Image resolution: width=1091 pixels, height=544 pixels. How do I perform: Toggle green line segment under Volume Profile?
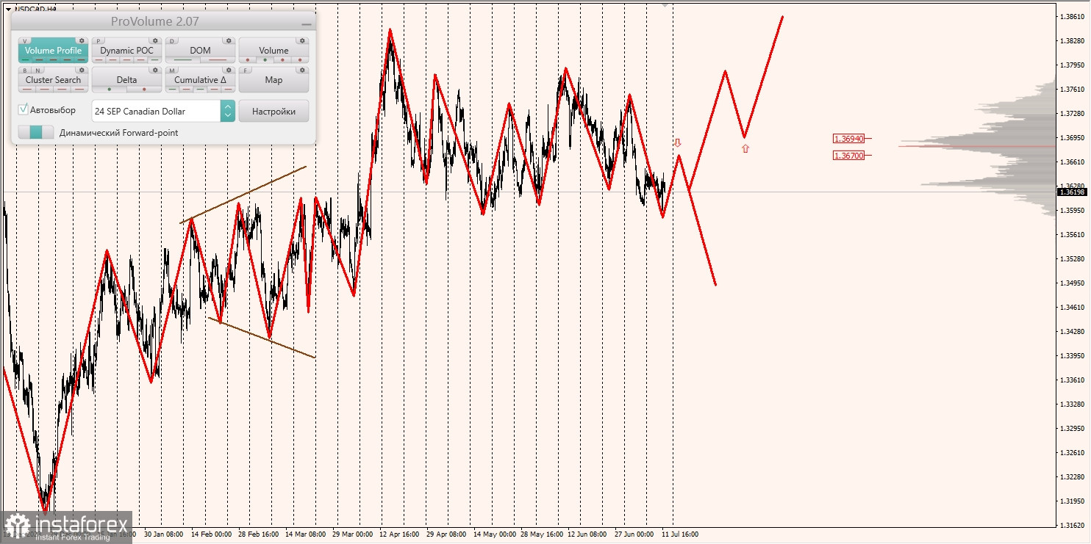pos(25,59)
